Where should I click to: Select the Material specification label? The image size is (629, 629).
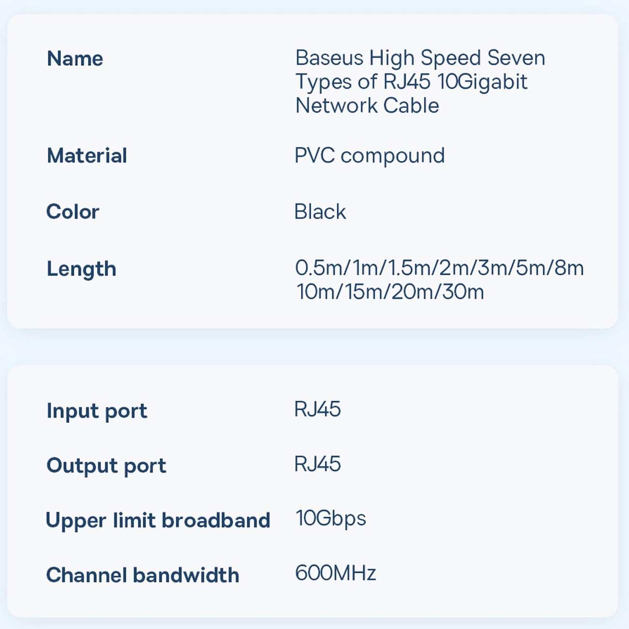(87, 156)
